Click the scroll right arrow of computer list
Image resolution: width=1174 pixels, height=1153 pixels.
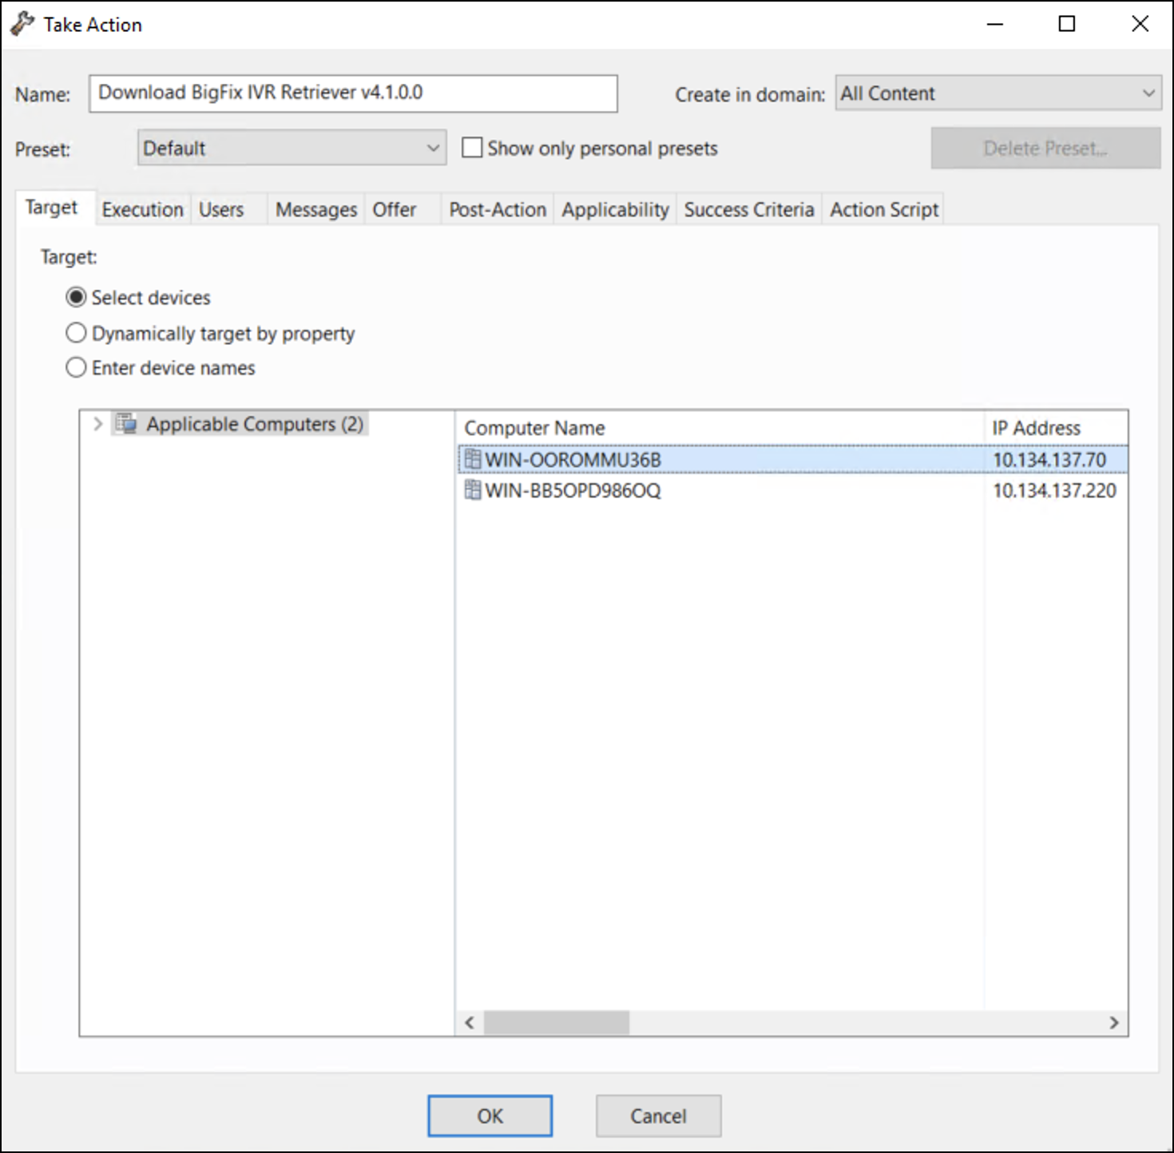(x=1114, y=1023)
